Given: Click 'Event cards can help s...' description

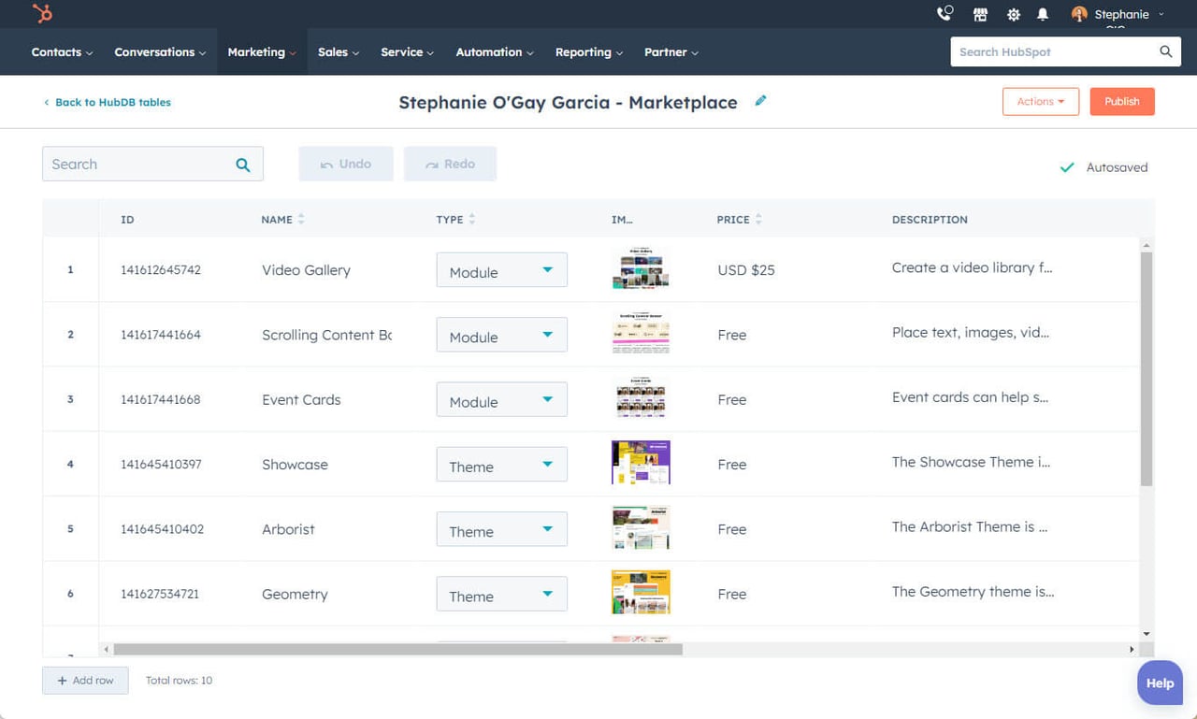Looking at the screenshot, I should pos(970,397).
